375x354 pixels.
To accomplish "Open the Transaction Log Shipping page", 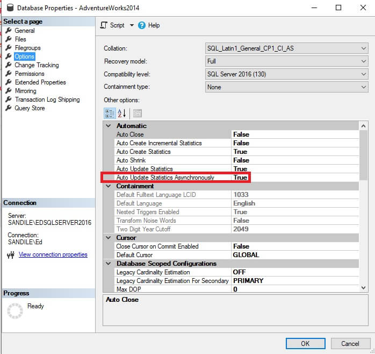I will 47,100.
